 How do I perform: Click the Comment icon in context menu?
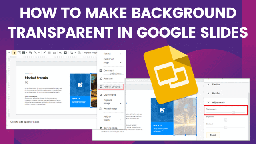pos(101,70)
